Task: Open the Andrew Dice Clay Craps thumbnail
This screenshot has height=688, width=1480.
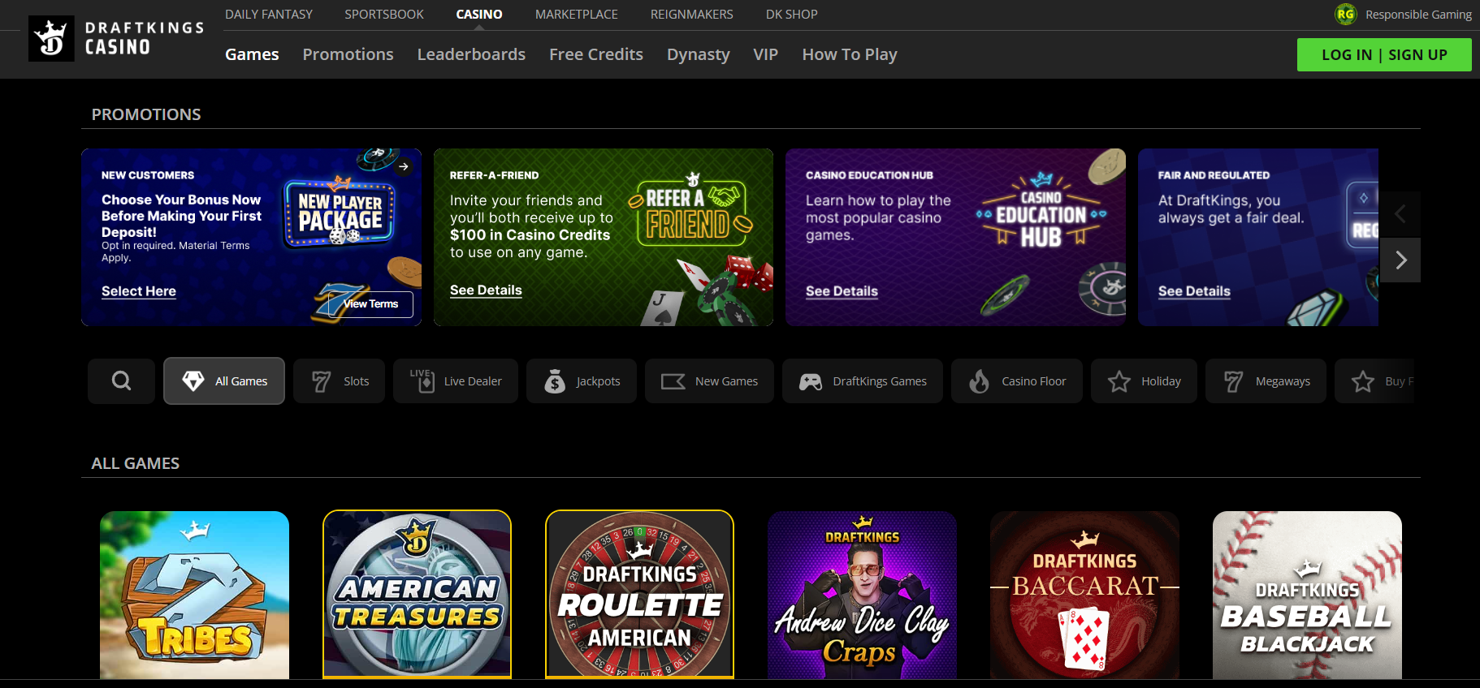Action: click(x=862, y=595)
